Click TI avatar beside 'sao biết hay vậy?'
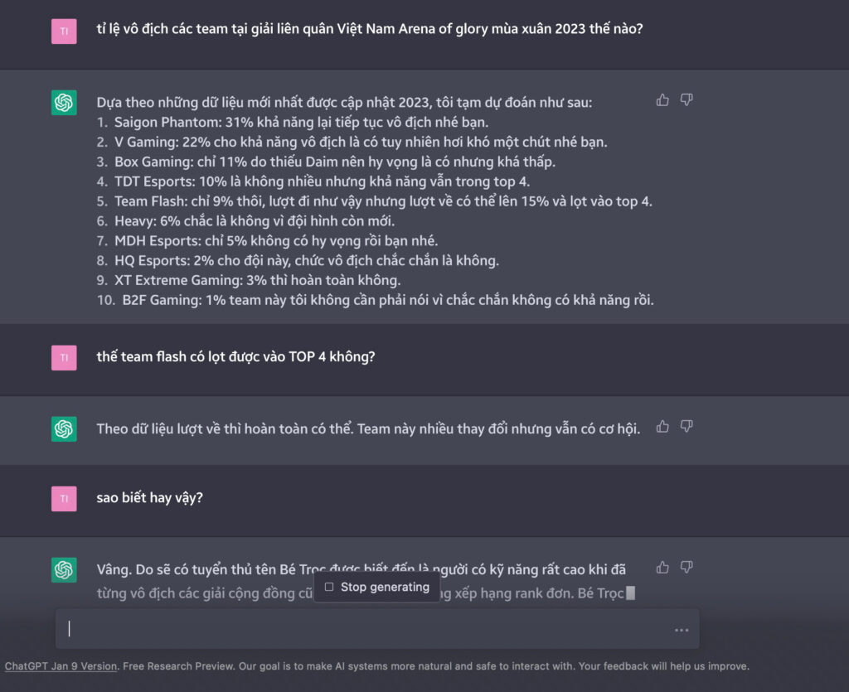 64,499
